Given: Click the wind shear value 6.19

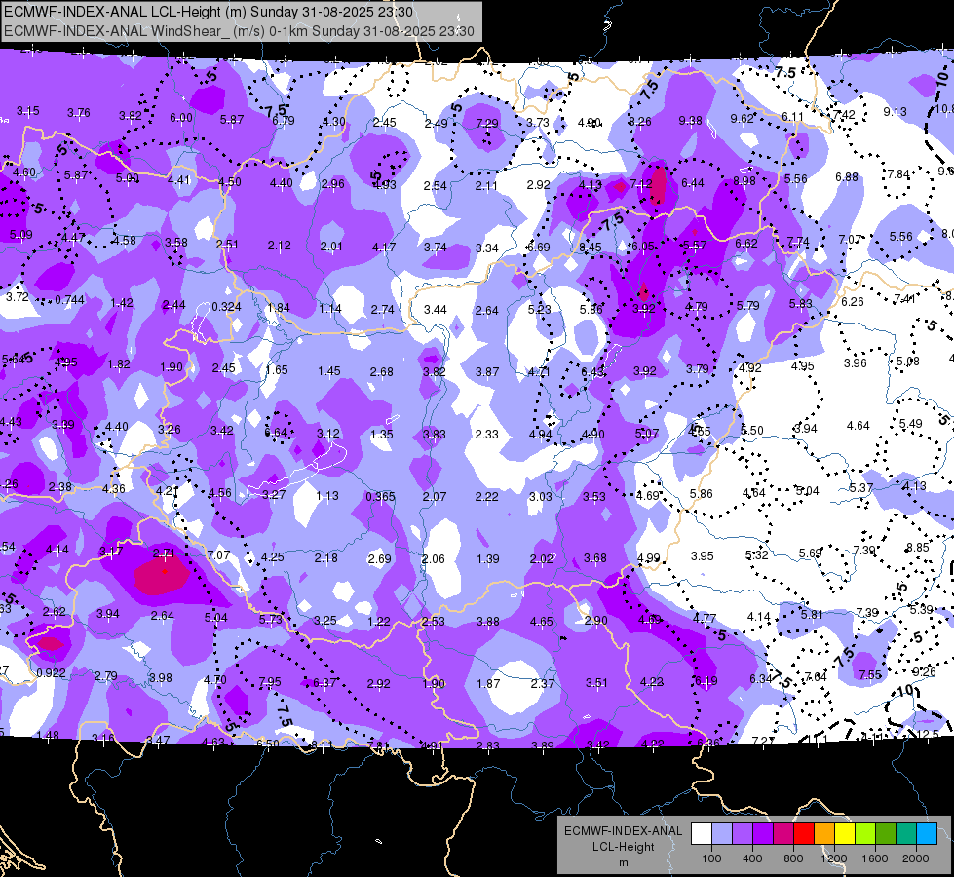Looking at the screenshot, I should [x=706, y=681].
